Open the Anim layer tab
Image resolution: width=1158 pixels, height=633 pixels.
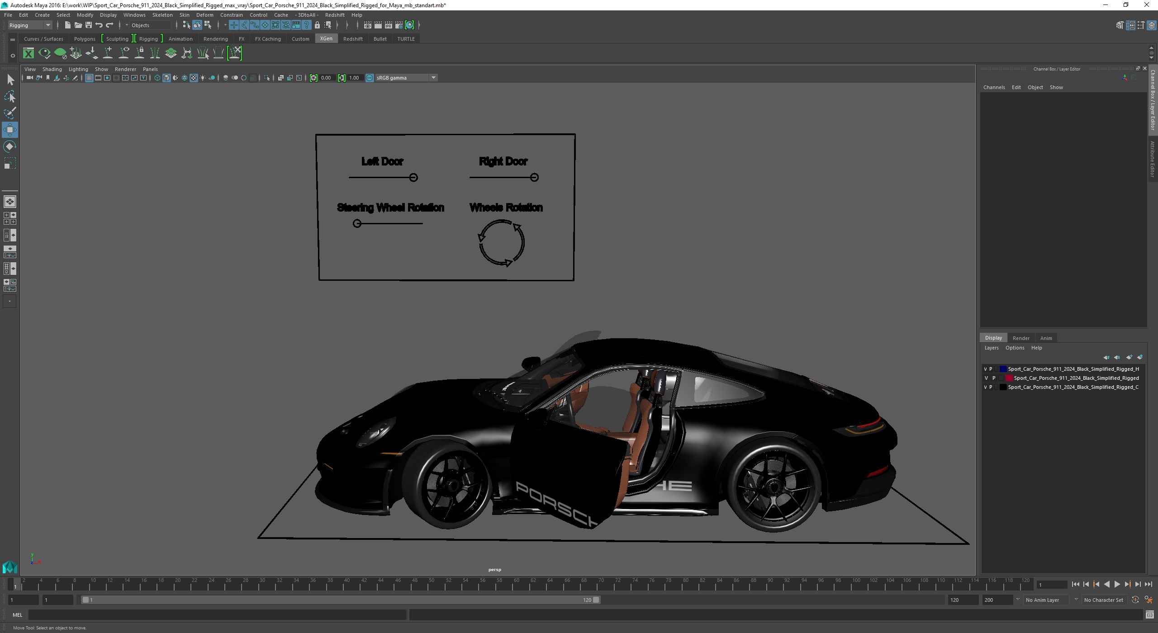(1046, 338)
